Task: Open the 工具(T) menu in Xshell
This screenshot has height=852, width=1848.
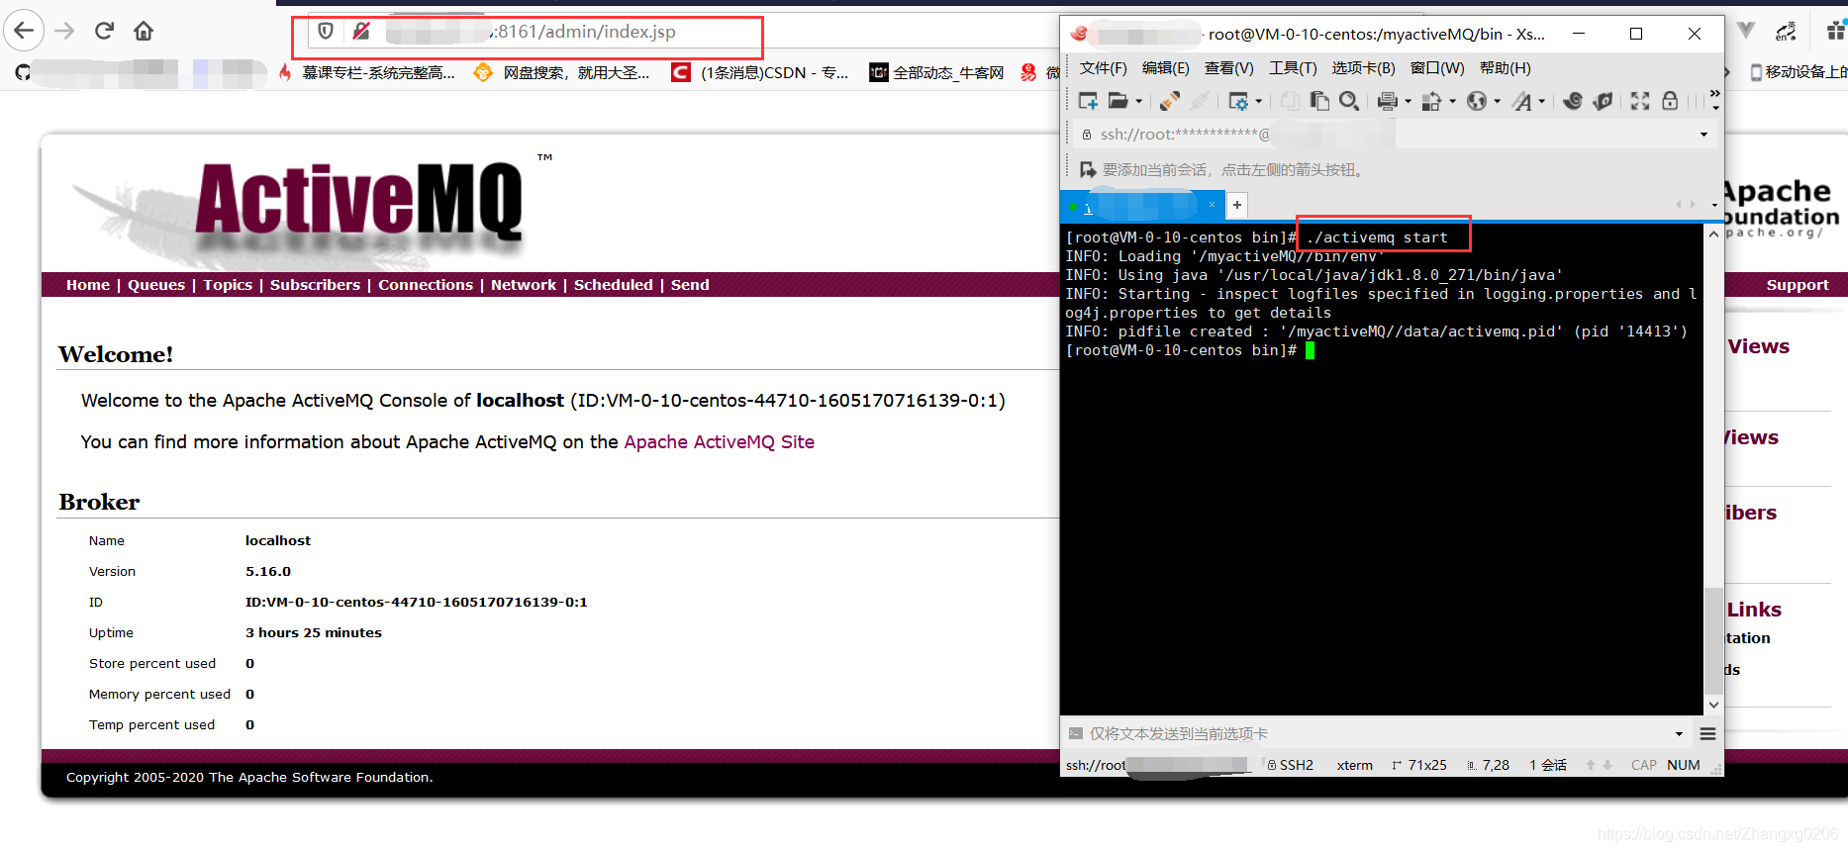Action: click(x=1293, y=68)
